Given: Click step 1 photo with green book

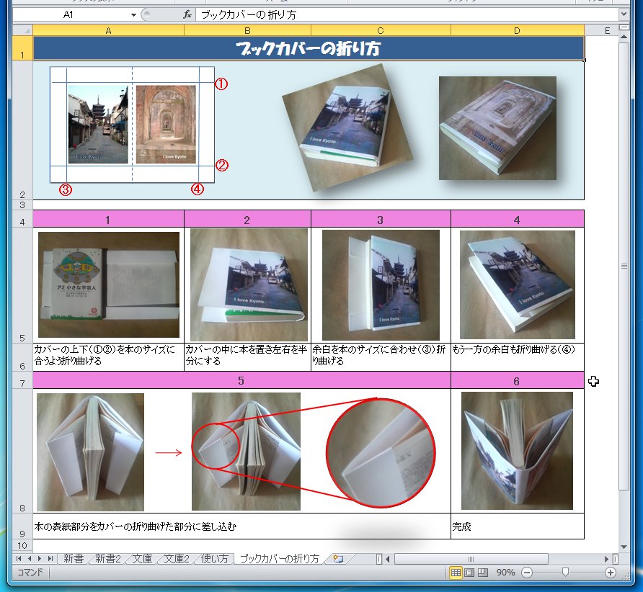Looking at the screenshot, I should click(x=108, y=284).
